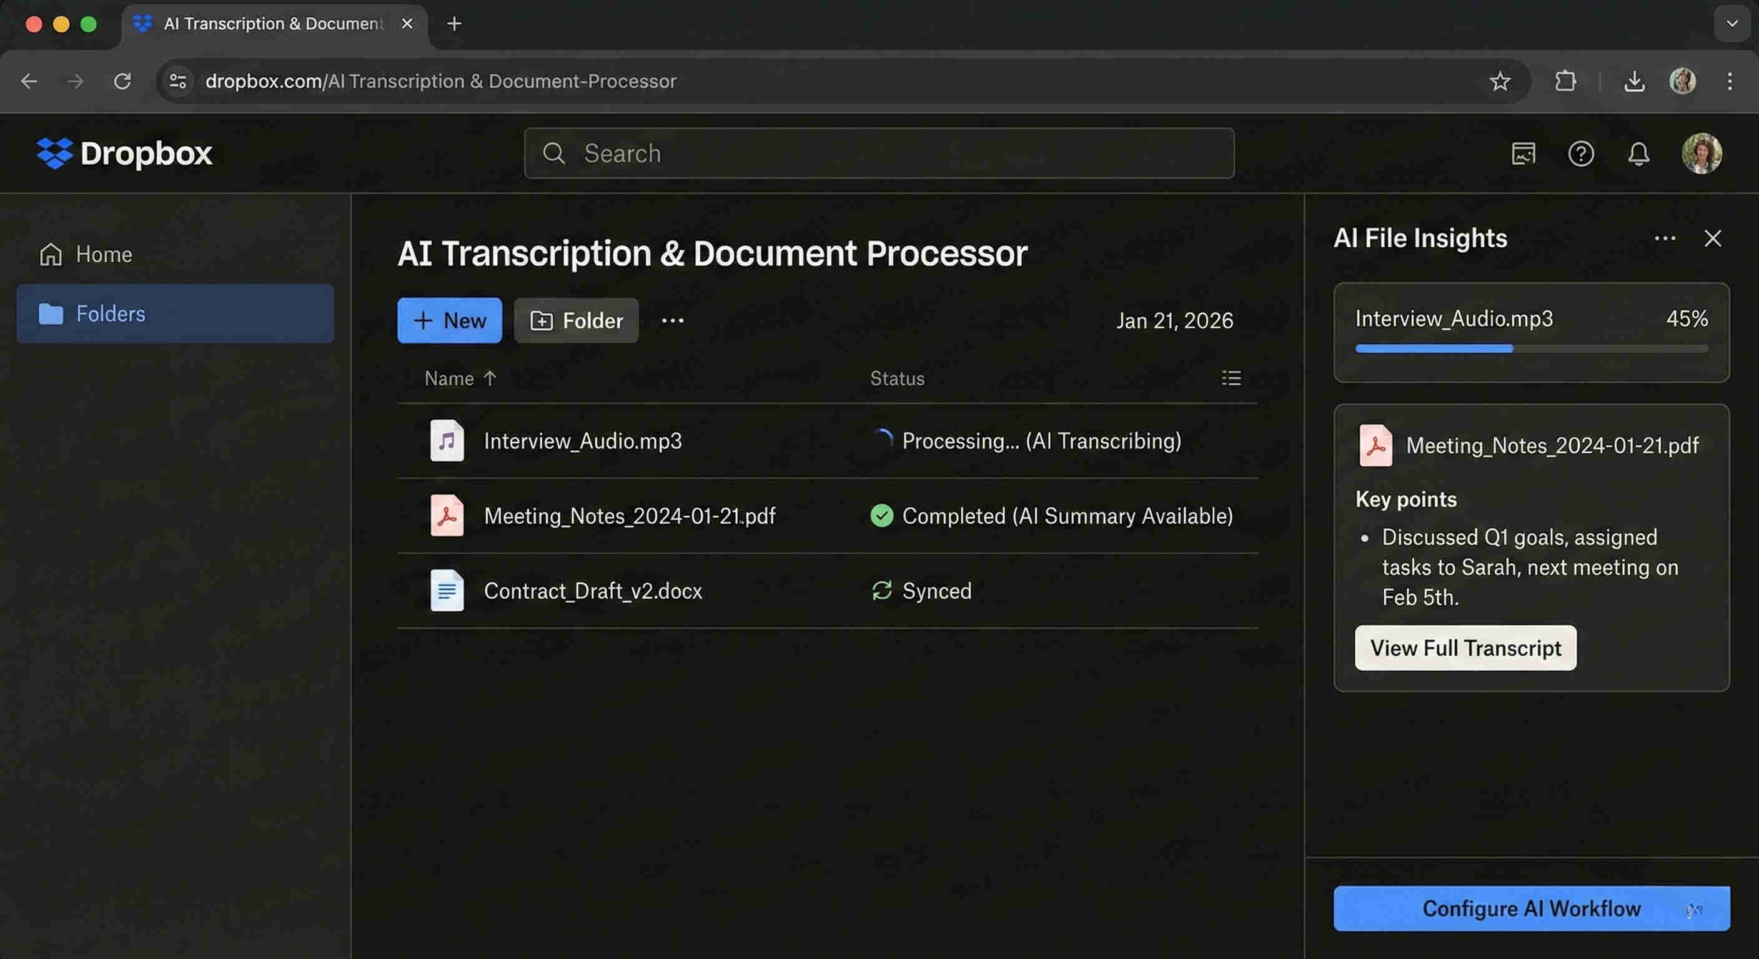The image size is (1759, 959).
Task: Open a new browser tab
Action: [454, 24]
